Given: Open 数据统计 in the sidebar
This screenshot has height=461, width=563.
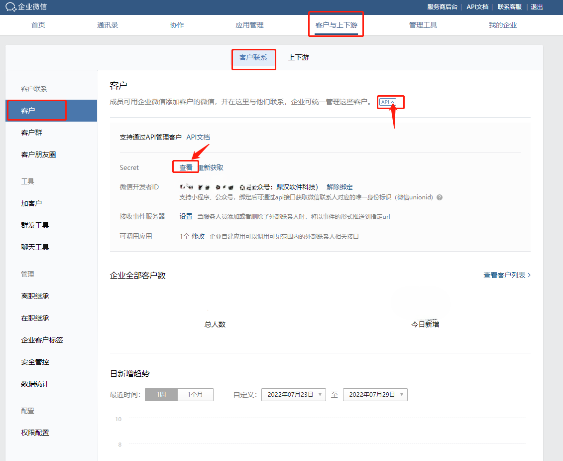Looking at the screenshot, I should pos(35,384).
